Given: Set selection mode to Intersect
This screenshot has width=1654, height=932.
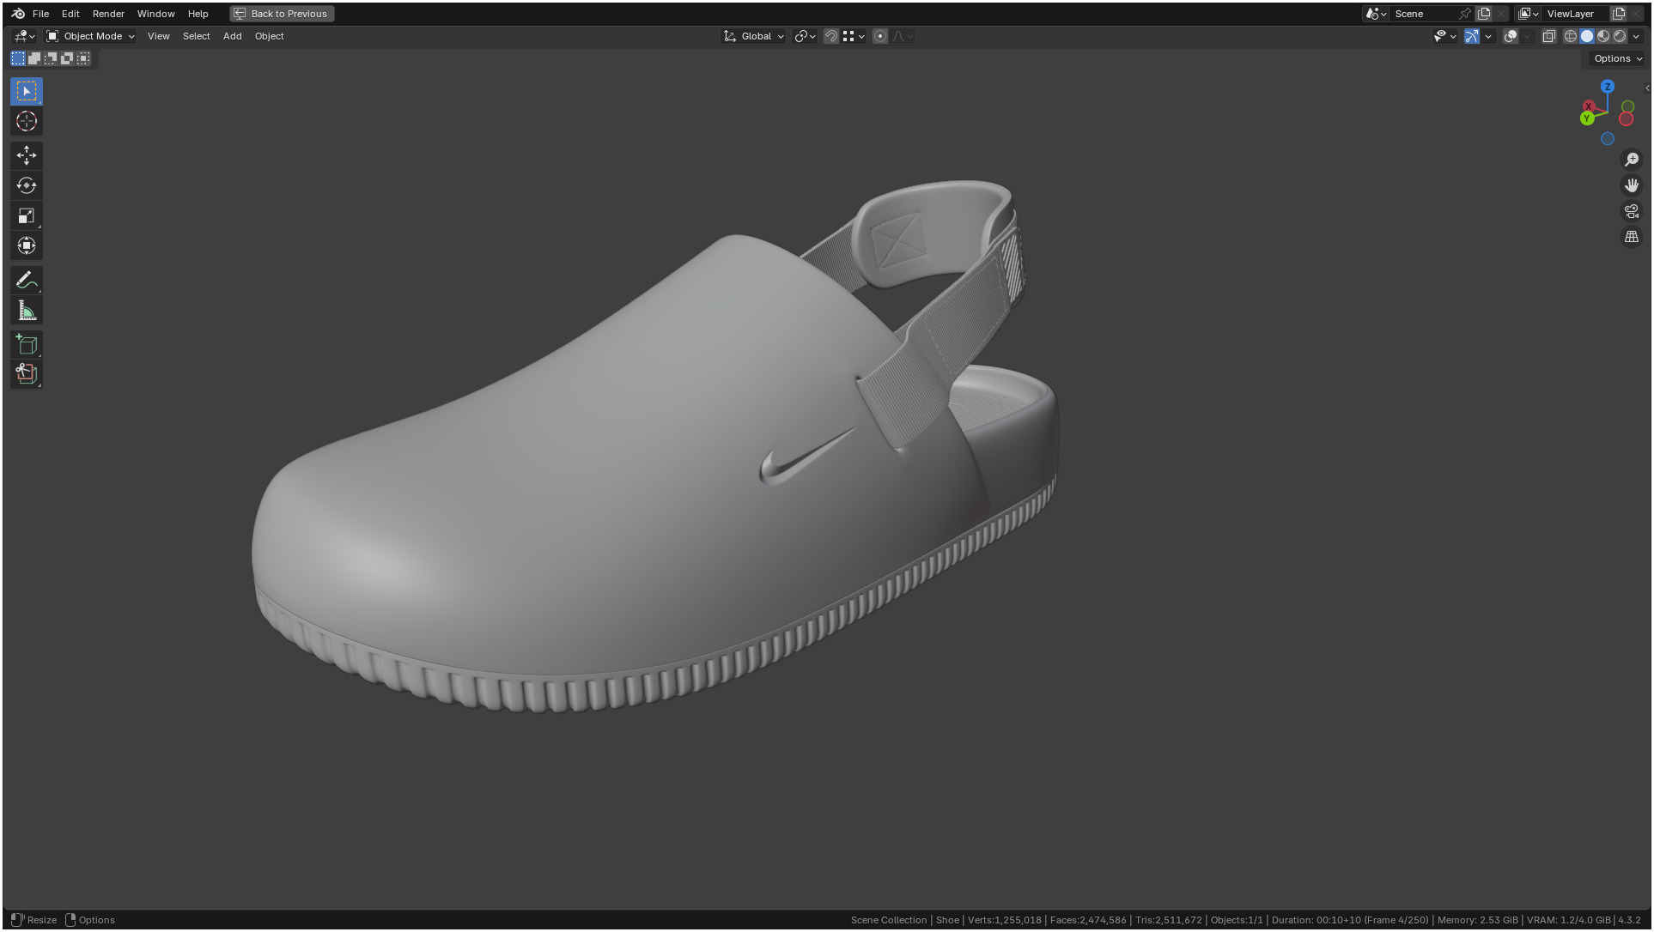Looking at the screenshot, I should coord(83,58).
